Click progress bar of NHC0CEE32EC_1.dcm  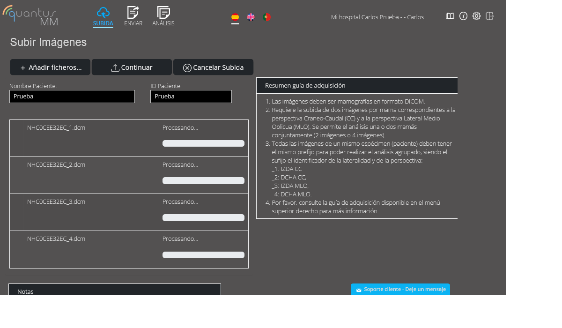point(203,143)
